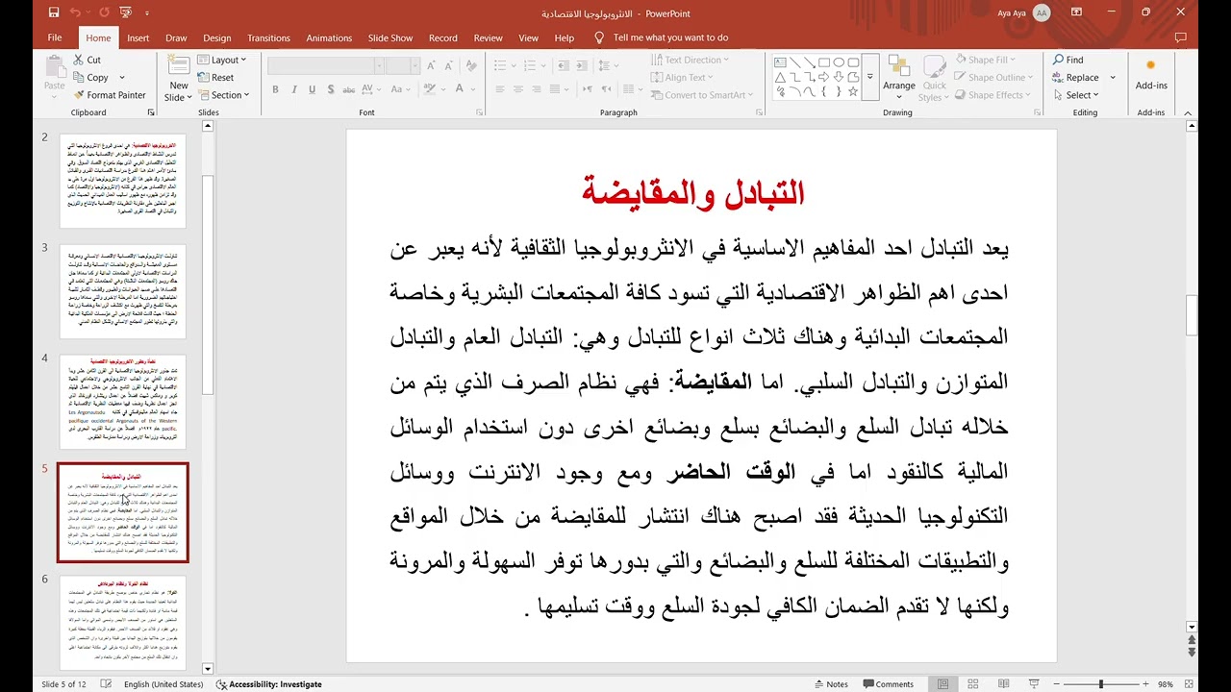Open the File menu
The width and height of the screenshot is (1231, 692).
[x=55, y=37]
